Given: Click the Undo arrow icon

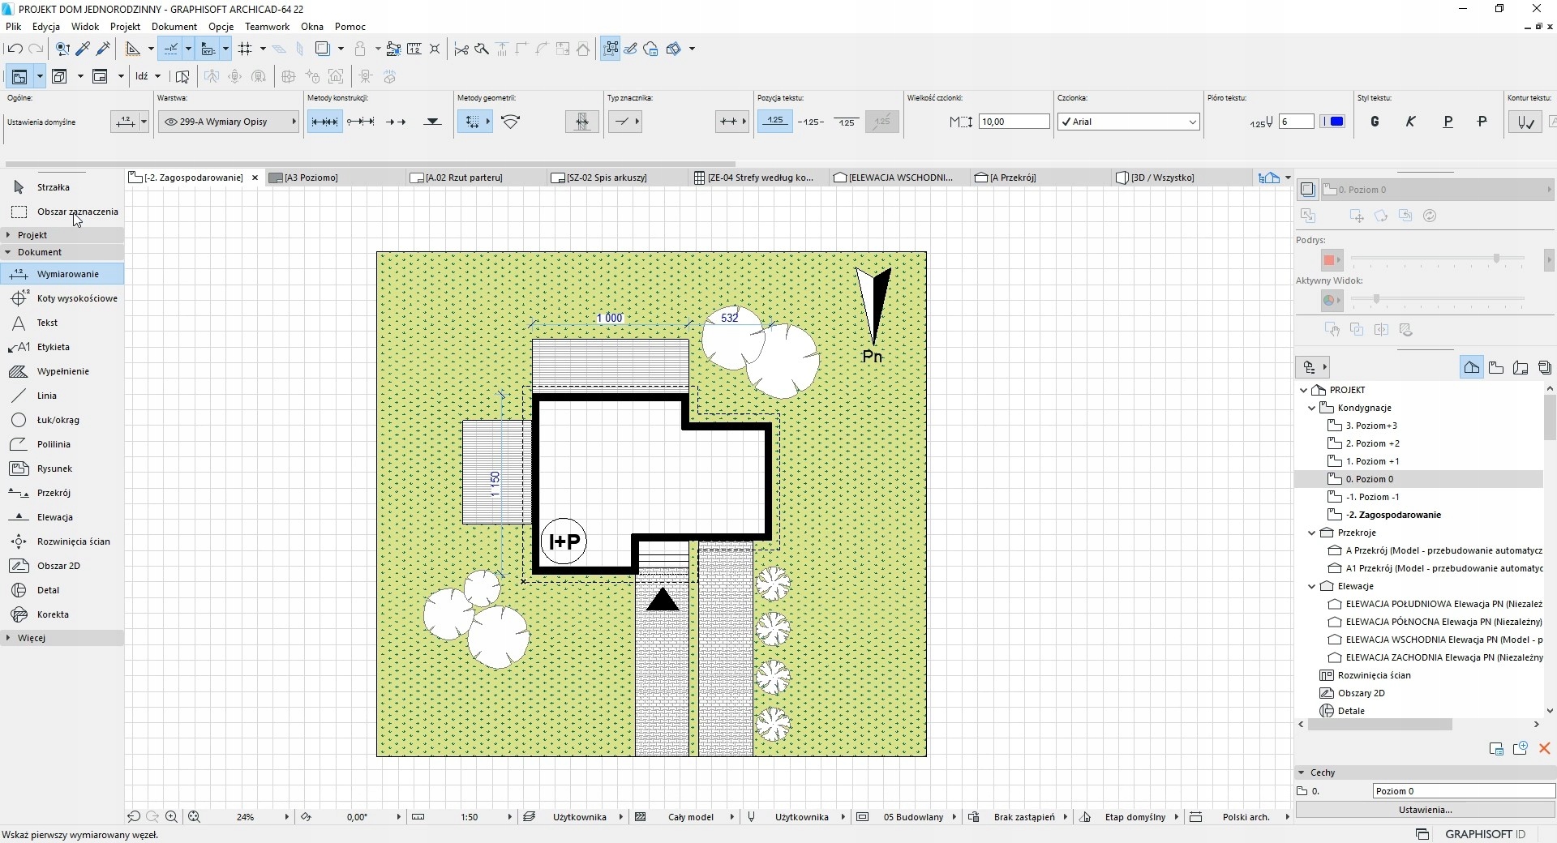Looking at the screenshot, I should [15, 49].
